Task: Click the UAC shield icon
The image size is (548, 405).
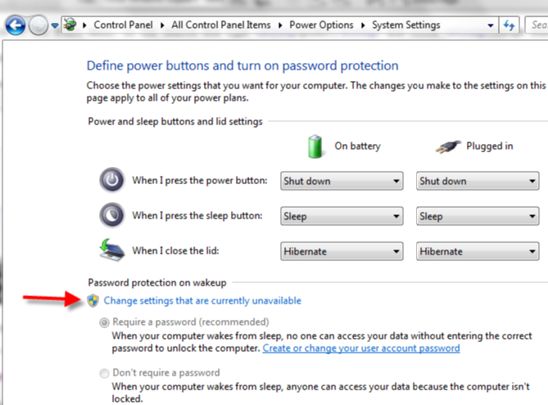Action: tap(93, 300)
